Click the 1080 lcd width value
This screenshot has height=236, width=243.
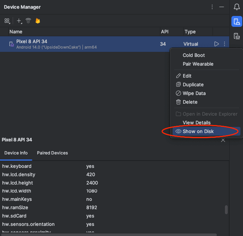92,191
